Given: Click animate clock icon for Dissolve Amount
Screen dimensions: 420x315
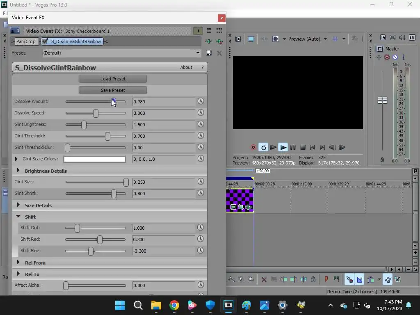Looking at the screenshot, I should tap(201, 101).
